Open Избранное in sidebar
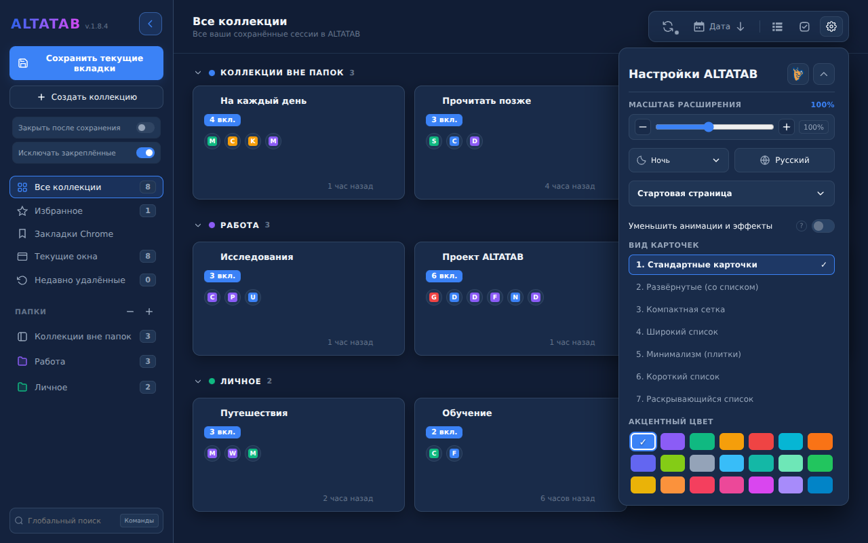Image resolution: width=868 pixels, height=543 pixels. 86,211
